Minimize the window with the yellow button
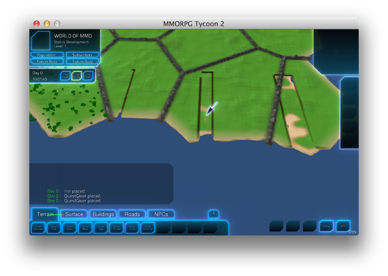This screenshot has height=276, width=388. 47,24
